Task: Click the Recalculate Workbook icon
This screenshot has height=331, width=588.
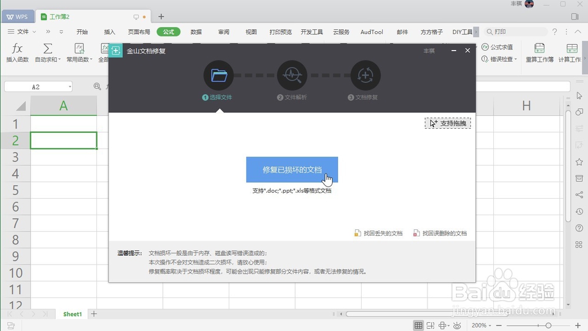Action: 539,48
